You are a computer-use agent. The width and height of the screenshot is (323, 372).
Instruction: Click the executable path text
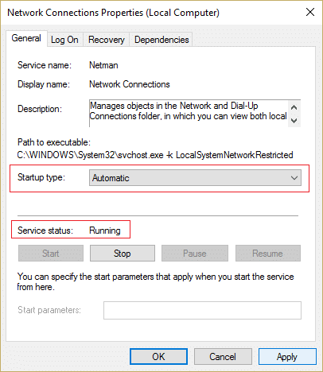point(155,155)
